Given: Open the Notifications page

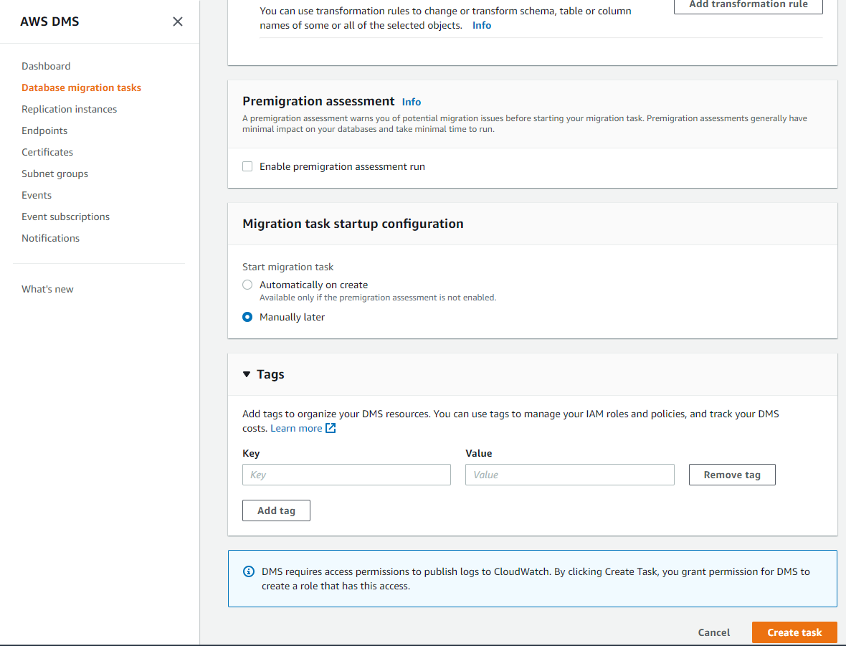Looking at the screenshot, I should pyautogui.click(x=50, y=239).
